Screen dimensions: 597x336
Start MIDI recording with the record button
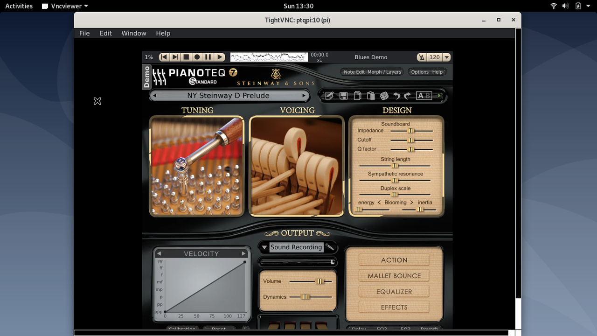click(197, 57)
